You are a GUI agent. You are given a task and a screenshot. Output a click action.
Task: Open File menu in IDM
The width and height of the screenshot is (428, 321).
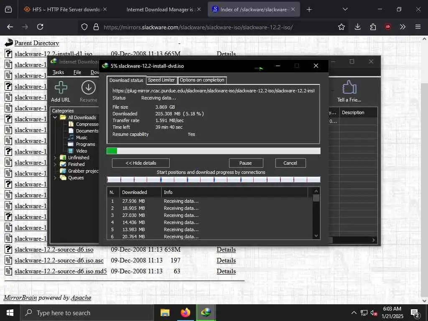click(x=77, y=72)
